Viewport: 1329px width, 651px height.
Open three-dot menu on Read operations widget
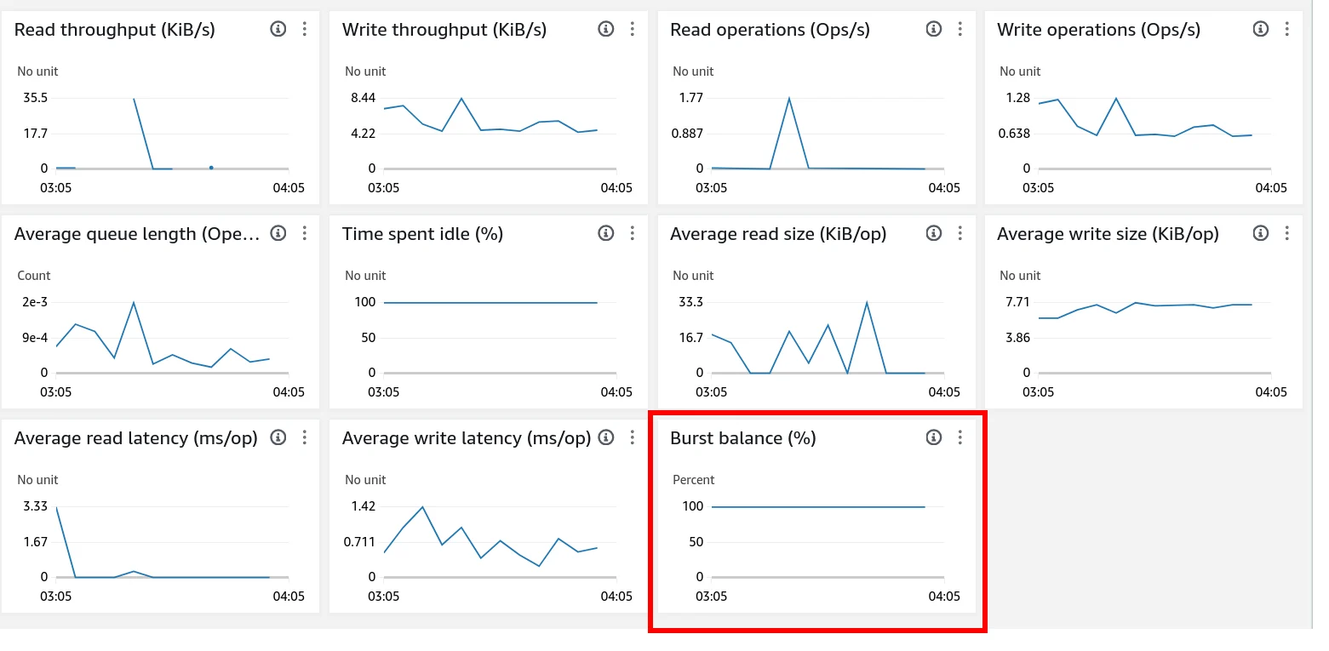tap(960, 29)
